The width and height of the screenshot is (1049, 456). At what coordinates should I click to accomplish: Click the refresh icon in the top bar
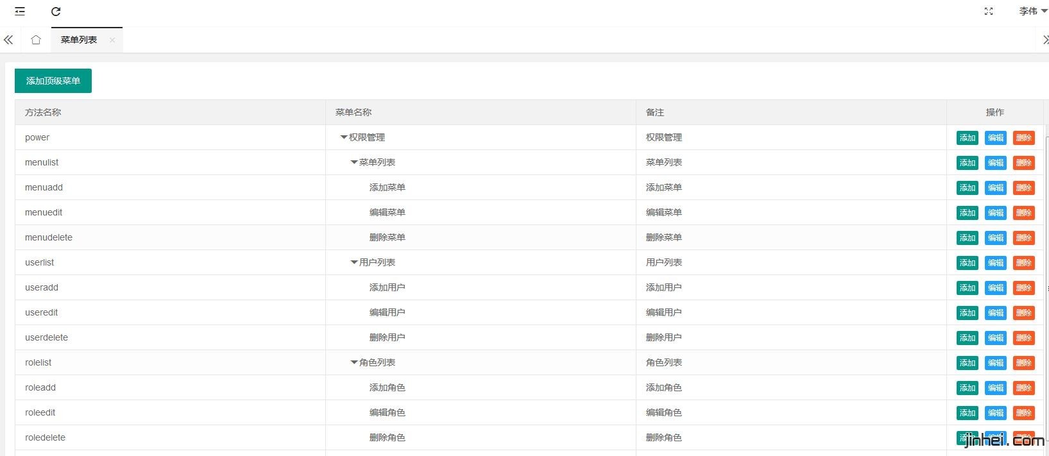(x=56, y=11)
